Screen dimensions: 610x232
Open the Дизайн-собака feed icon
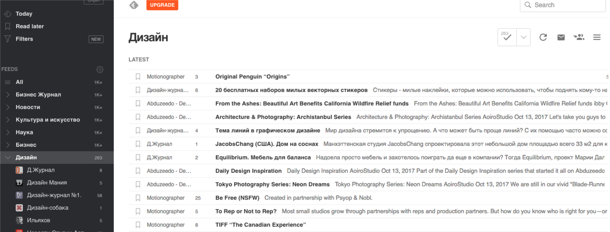[x=19, y=208]
